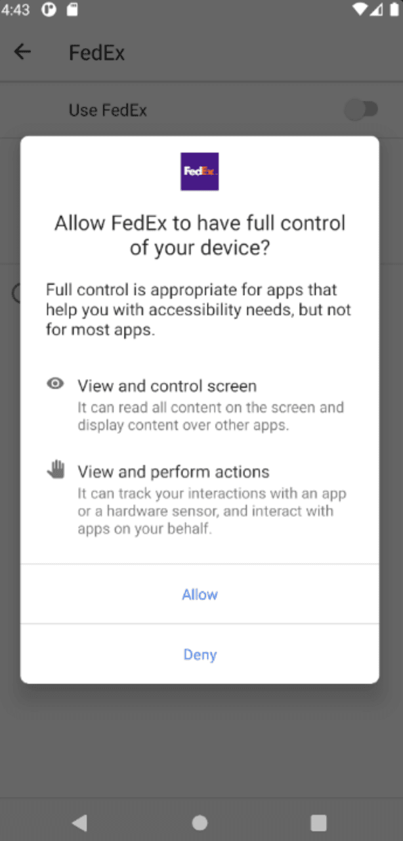Tap the SD card notification icon
Screen dimensions: 403x841
(x=72, y=9)
